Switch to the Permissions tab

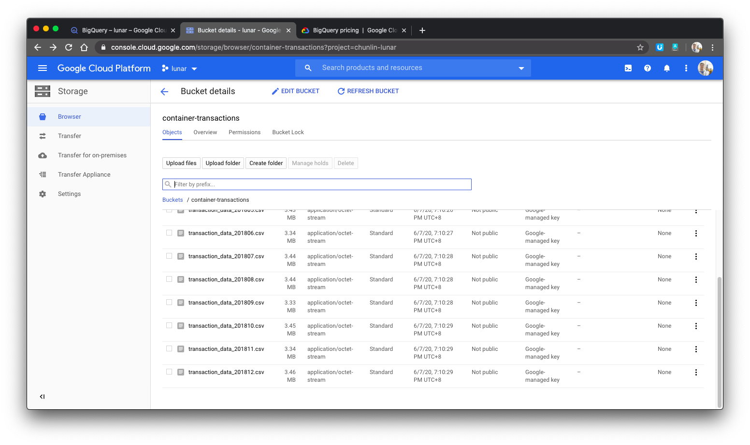(x=244, y=132)
